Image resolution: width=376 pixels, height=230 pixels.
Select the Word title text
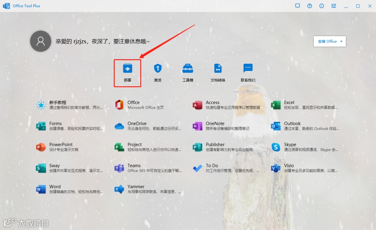click(55, 187)
